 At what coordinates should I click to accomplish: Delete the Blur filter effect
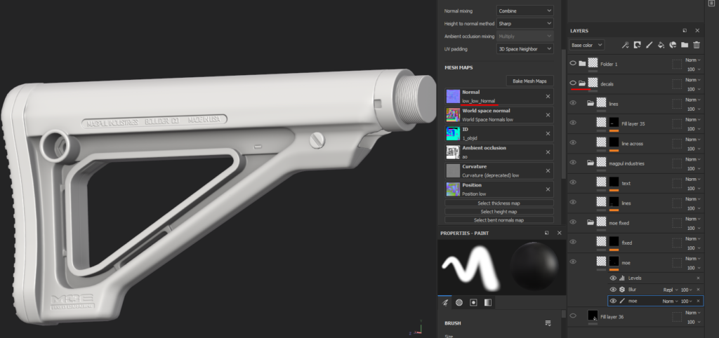[699, 290]
